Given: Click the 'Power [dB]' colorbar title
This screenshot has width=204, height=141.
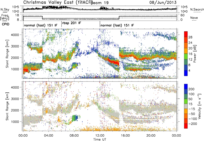Looking at the screenshot, I should [195, 54].
